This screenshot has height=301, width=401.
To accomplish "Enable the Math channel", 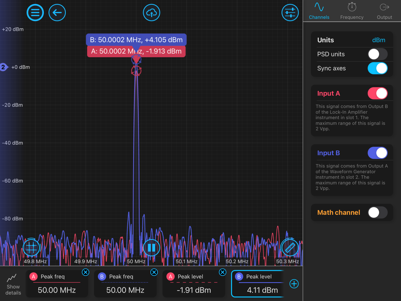I will tap(378, 212).
